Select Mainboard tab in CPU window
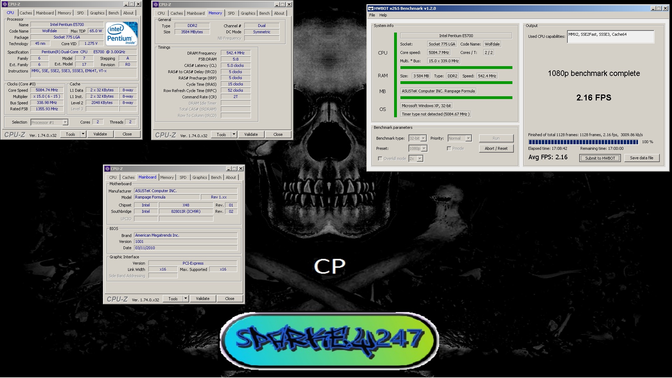Viewport: 672px width, 378px height. [45, 13]
